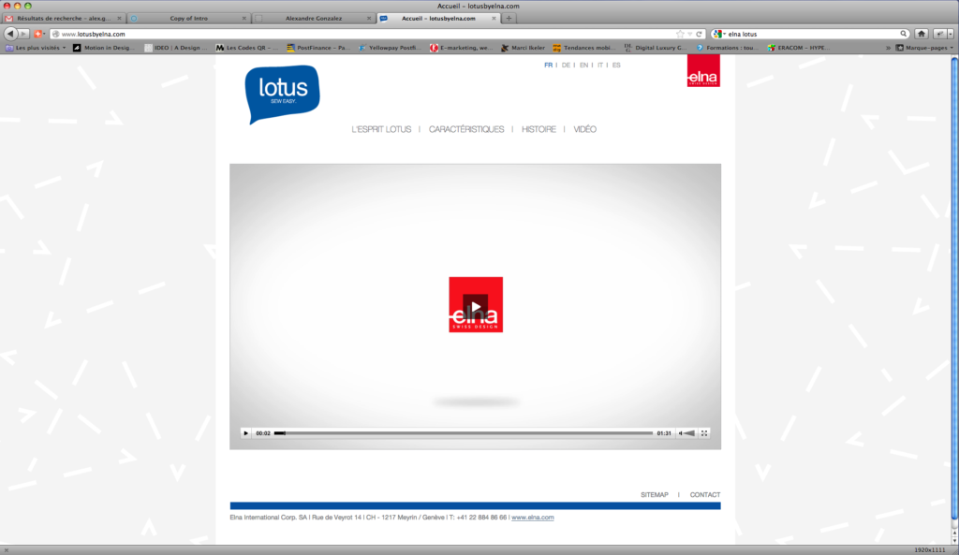The width and height of the screenshot is (959, 555).
Task: Click the red Elna logo at the page top
Action: 702,70
